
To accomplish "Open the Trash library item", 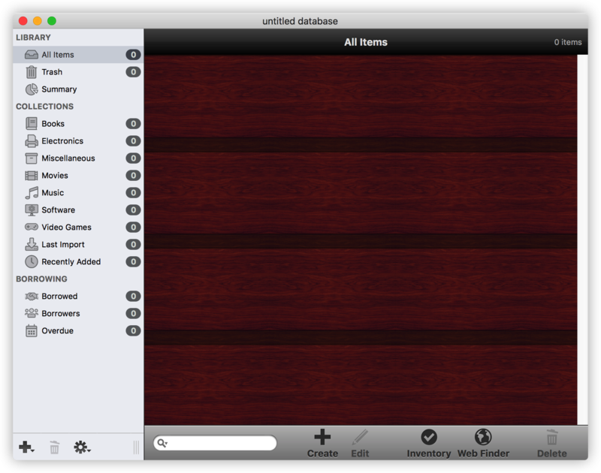I will 52,72.
